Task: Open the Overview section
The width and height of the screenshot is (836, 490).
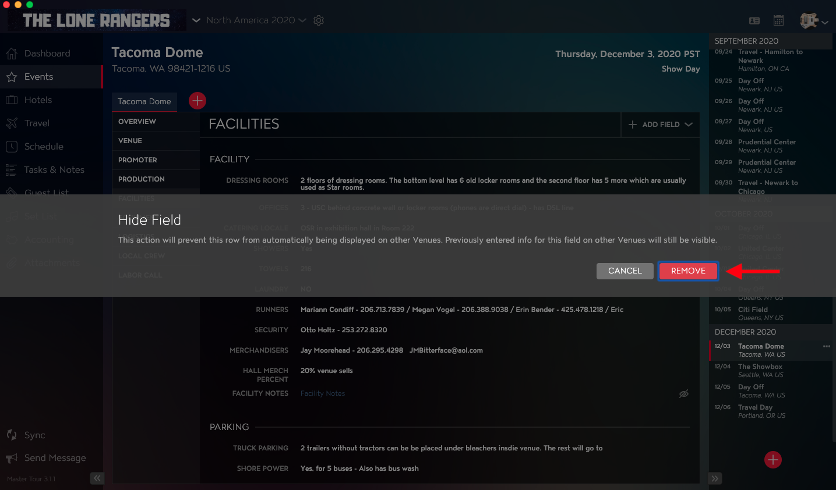Action: click(x=156, y=122)
